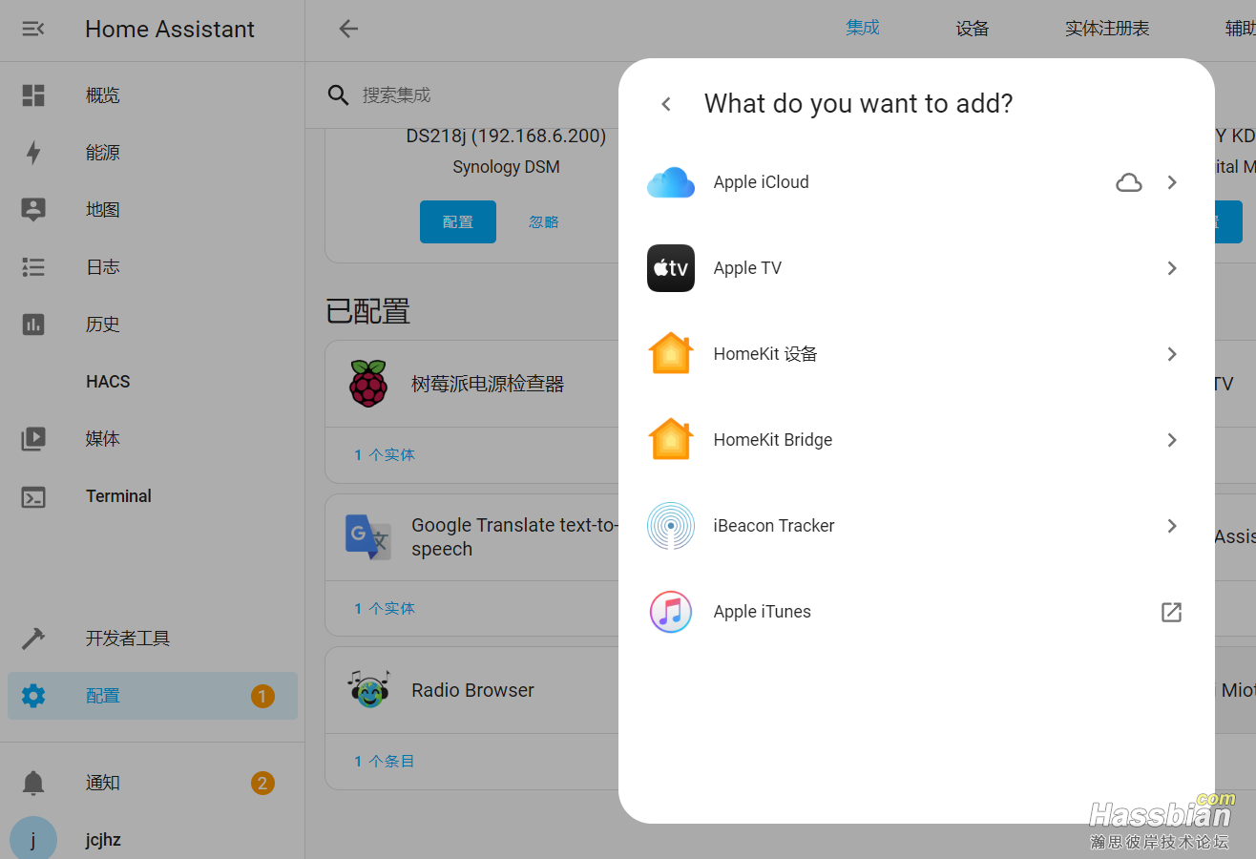
Task: Select the Apple iTunes music logo
Action: point(671,612)
